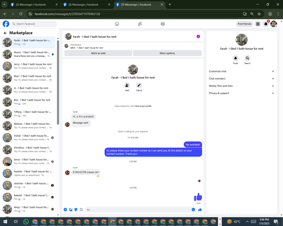Open the Groups icon in top navigation
This screenshot has width=283, height=226.
[162, 24]
